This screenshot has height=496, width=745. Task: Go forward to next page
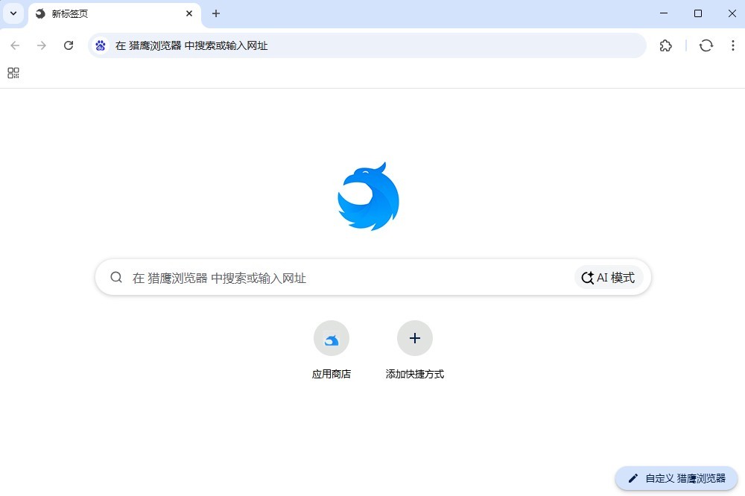[42, 45]
